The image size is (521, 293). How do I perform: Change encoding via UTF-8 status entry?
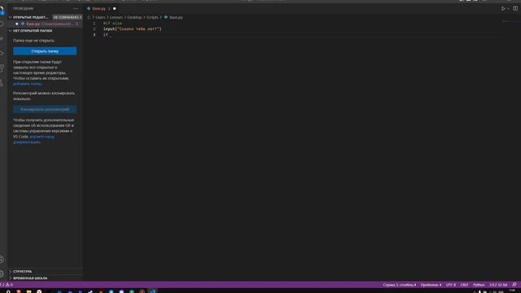pos(451,285)
